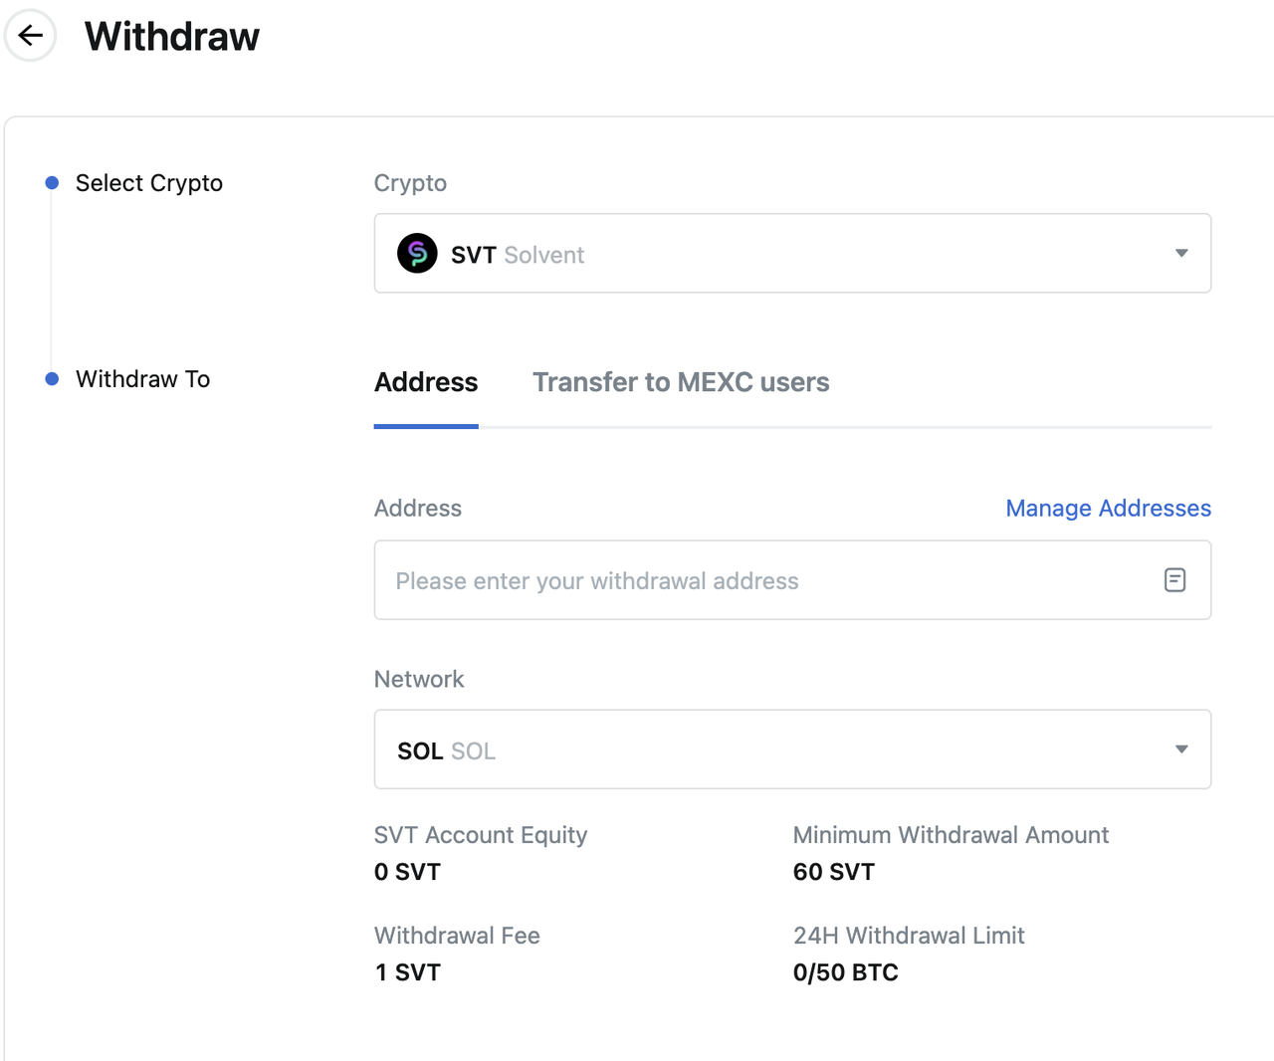Expand the Network dropdown arrow
This screenshot has height=1061, width=1274.
(1181, 749)
